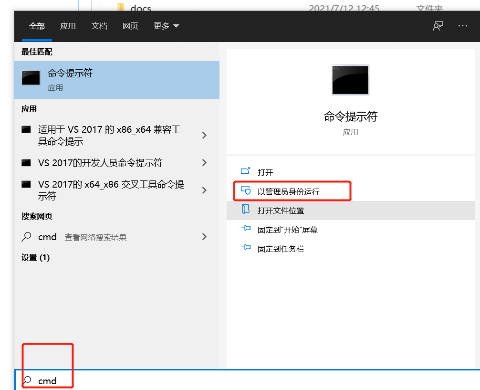The height and width of the screenshot is (390, 480).
Task: Click the Command Prompt icon in best match
Action: pyautogui.click(x=31, y=77)
